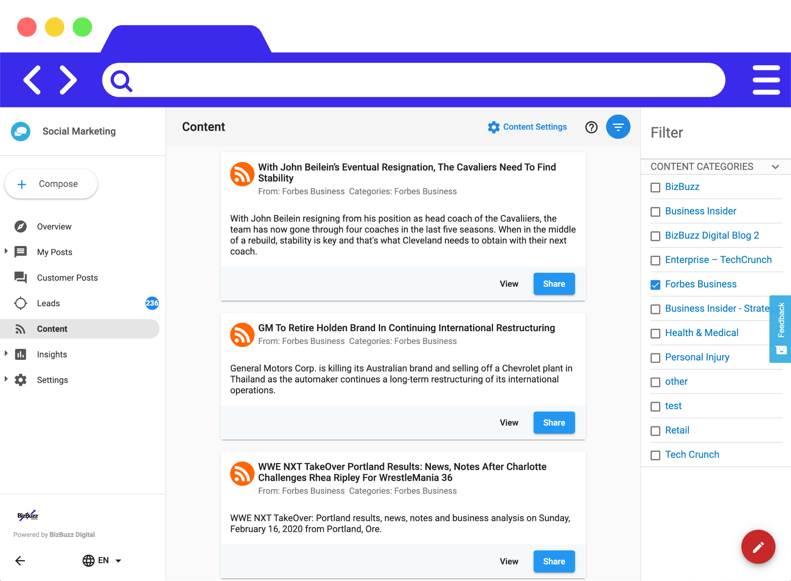Image resolution: width=791 pixels, height=581 pixels.
Task: Expand the Insights tree arrow
Action: tap(6, 353)
